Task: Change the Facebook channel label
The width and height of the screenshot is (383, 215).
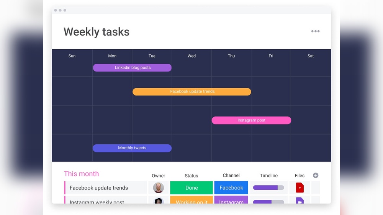Action: 231,188
